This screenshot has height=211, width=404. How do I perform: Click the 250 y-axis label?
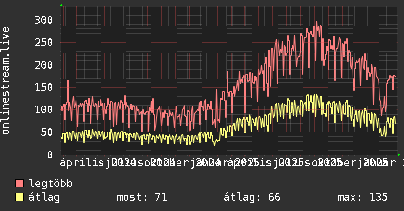44,42
